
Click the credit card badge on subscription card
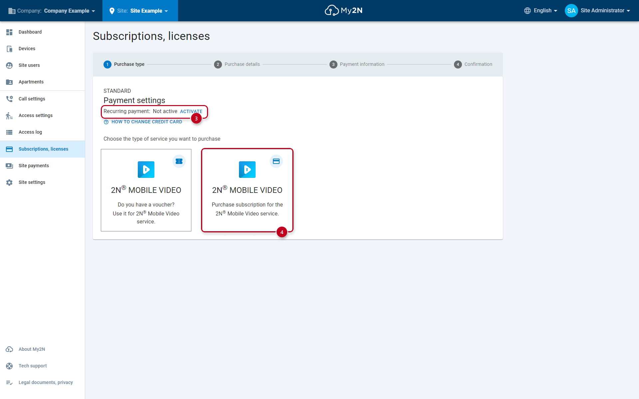(276, 161)
